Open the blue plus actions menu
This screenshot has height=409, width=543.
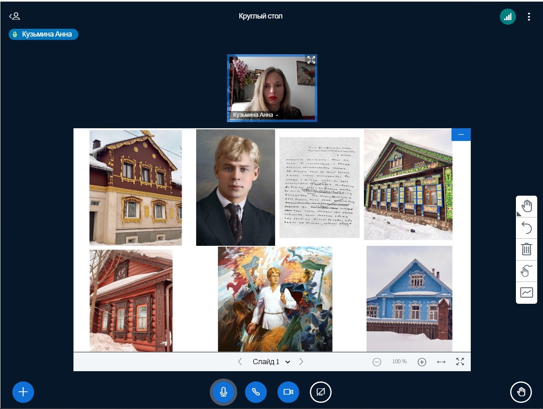[23, 392]
